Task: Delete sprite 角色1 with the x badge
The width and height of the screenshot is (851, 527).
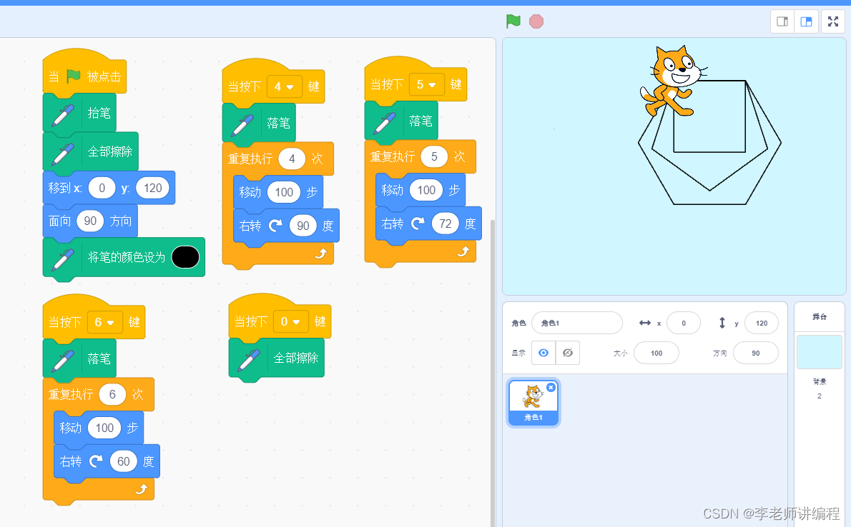Action: [551, 387]
